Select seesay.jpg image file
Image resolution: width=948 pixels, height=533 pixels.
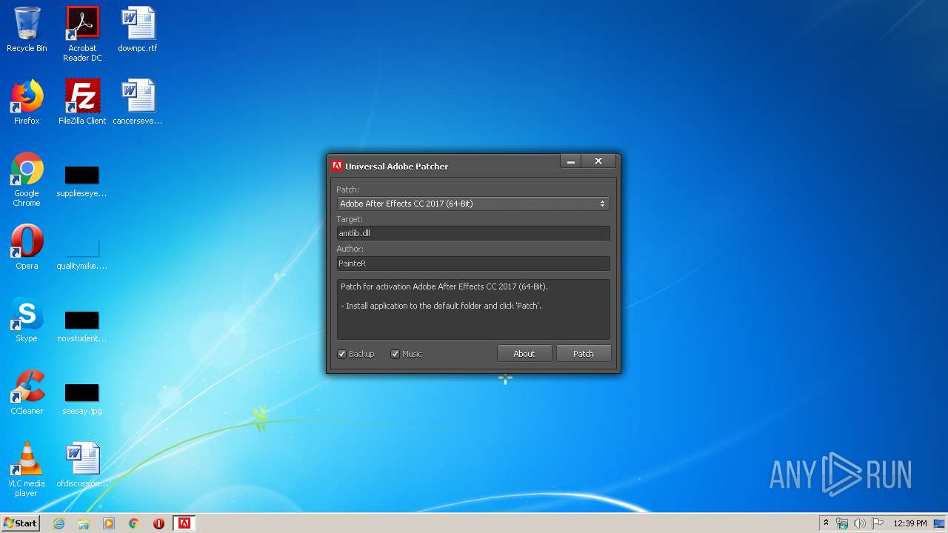(82, 399)
